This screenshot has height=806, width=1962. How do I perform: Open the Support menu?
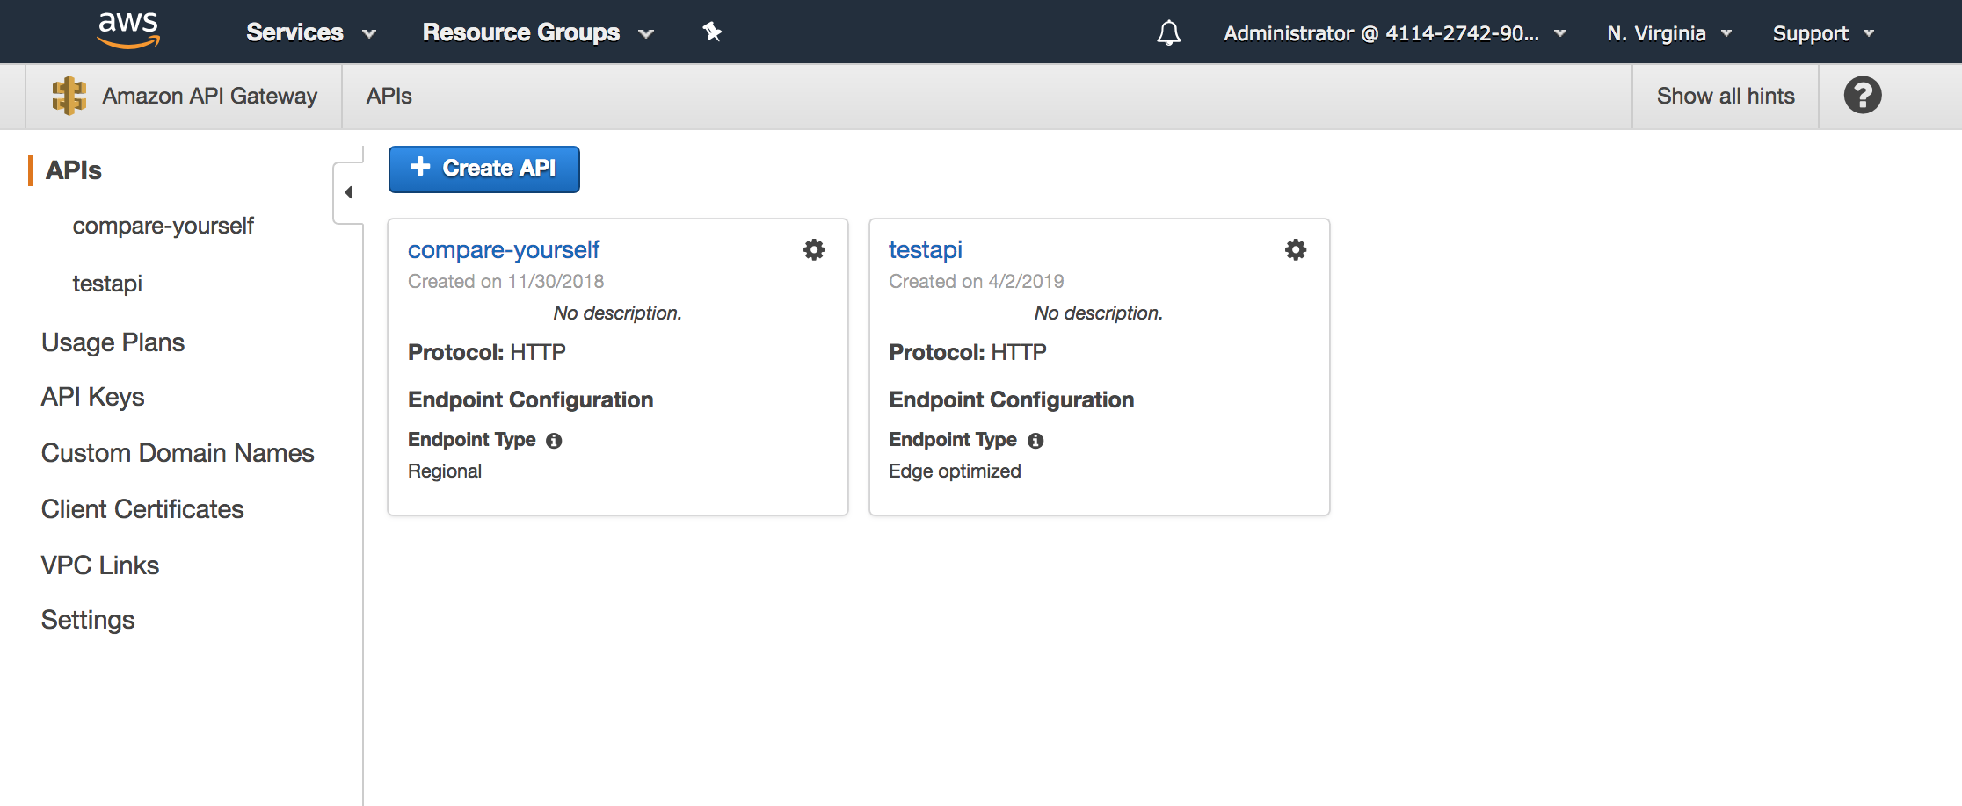[1823, 33]
